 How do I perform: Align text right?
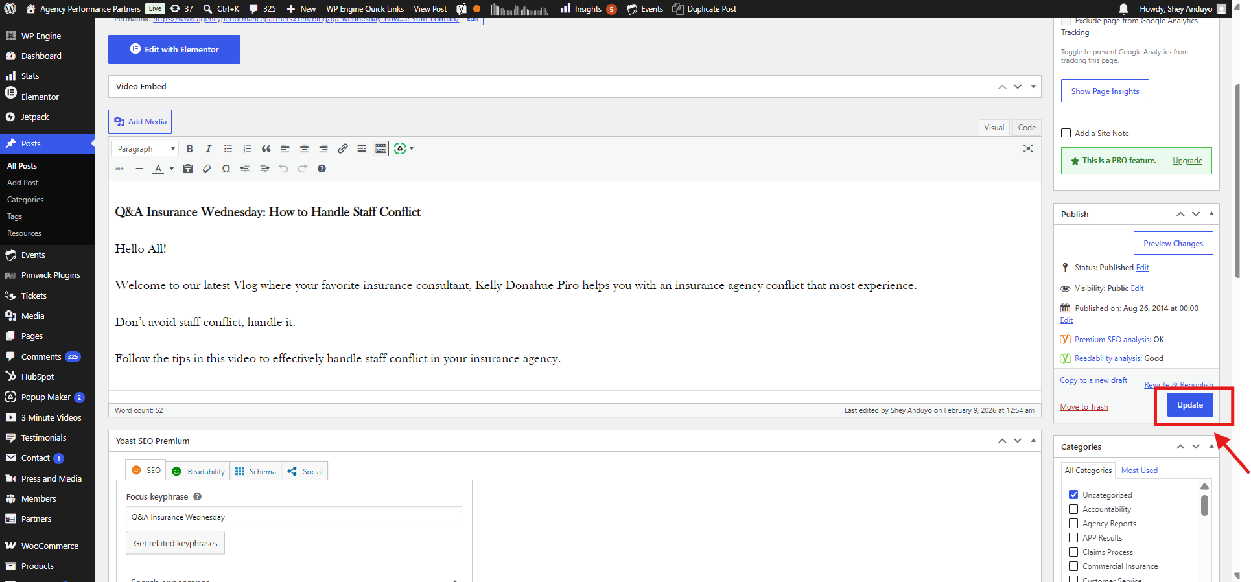(x=323, y=149)
